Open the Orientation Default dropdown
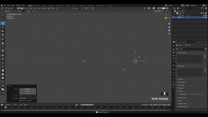Screen dimensions: 208x117 [x=20, y=11]
